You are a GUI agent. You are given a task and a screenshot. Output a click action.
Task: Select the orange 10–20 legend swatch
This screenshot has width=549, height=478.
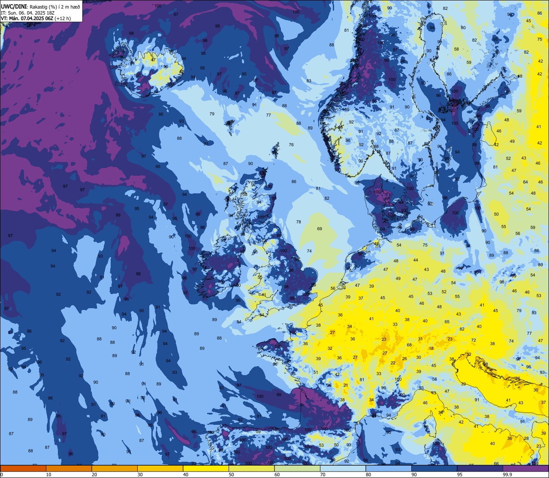pos(69,468)
